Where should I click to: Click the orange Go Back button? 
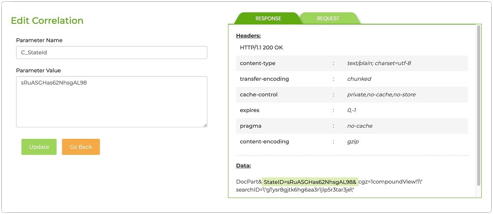point(81,147)
